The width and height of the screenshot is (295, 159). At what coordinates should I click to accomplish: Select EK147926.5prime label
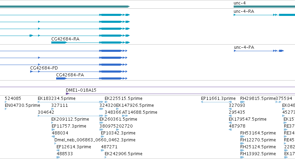135,105
